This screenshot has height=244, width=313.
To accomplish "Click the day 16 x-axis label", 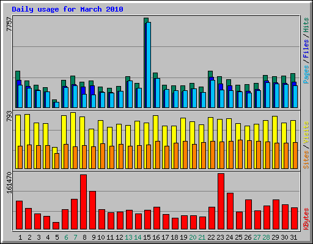I will click(x=156, y=237).
